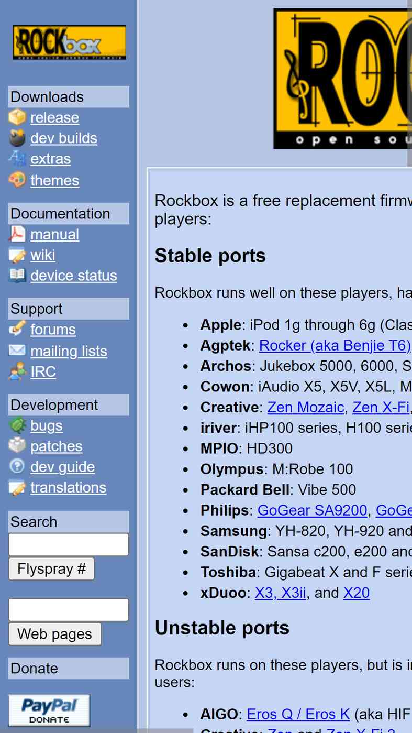Click the Support section header
412x733 pixels.
(69, 309)
